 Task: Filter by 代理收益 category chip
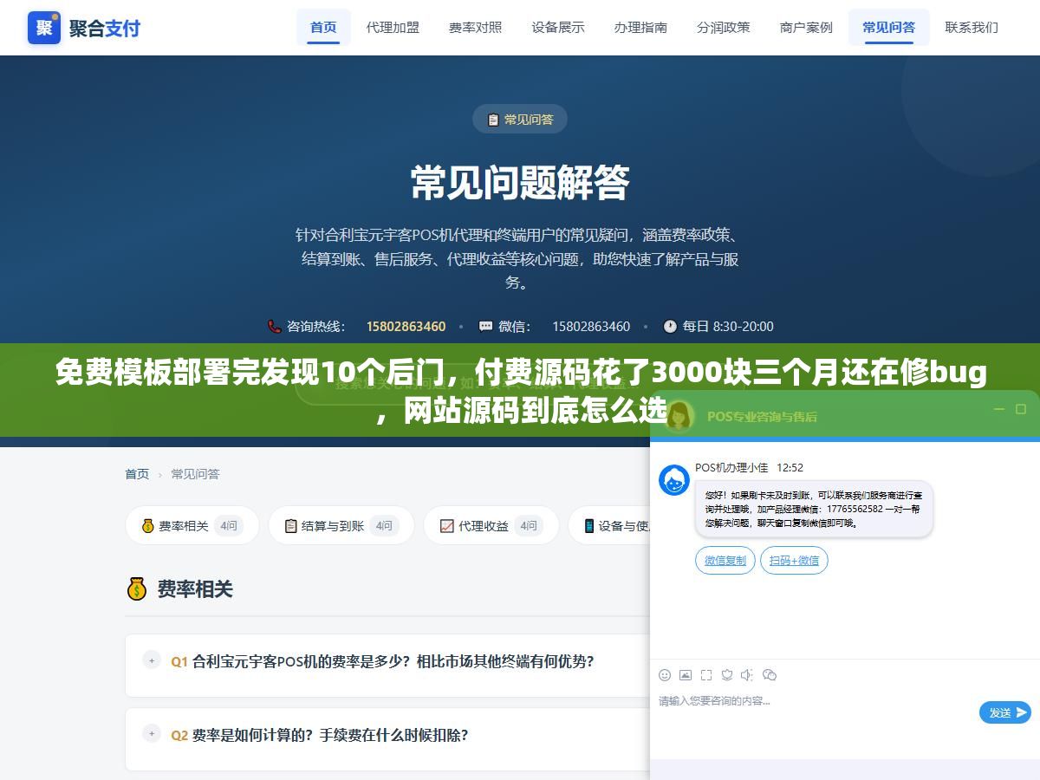coord(491,525)
